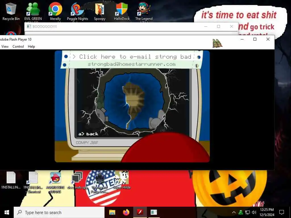Open File Explorer from taskbar
Screen dimensions: 291x218
pyautogui.click(x=112, y=212)
